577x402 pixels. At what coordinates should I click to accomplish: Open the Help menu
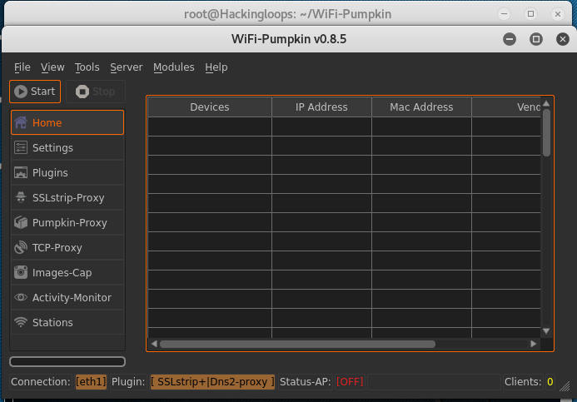click(216, 67)
